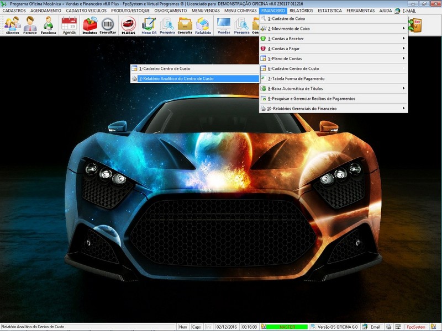
Task: Expand 2-Movimento de Caixa submenu arrow
Action: click(x=404, y=29)
